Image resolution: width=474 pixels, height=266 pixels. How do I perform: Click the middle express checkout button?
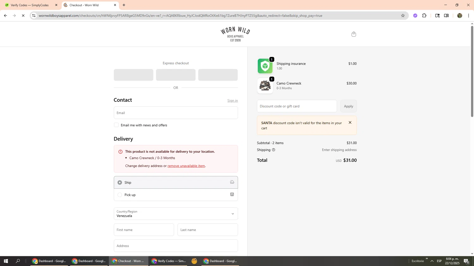click(x=176, y=75)
